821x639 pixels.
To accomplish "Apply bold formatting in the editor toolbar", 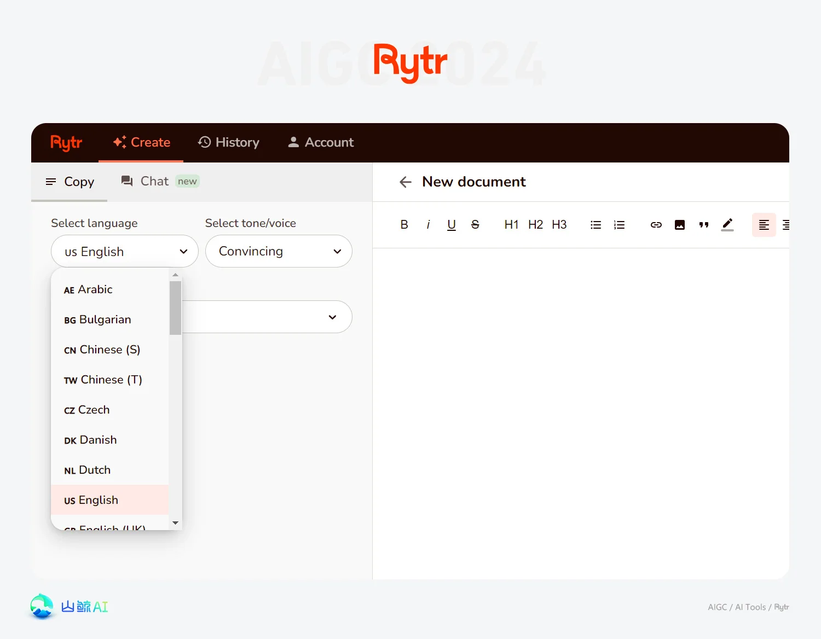I will point(404,225).
